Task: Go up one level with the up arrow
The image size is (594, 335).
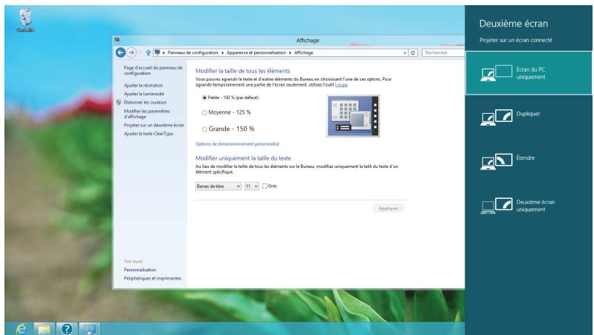Action: click(x=148, y=53)
